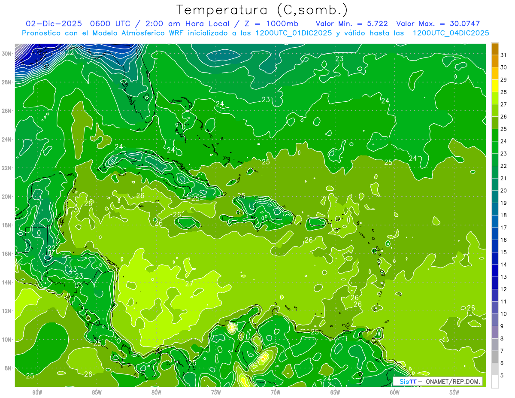This screenshot has width=515, height=398.
Task: Click the 70W longitude axis label
Action: pos(276,392)
